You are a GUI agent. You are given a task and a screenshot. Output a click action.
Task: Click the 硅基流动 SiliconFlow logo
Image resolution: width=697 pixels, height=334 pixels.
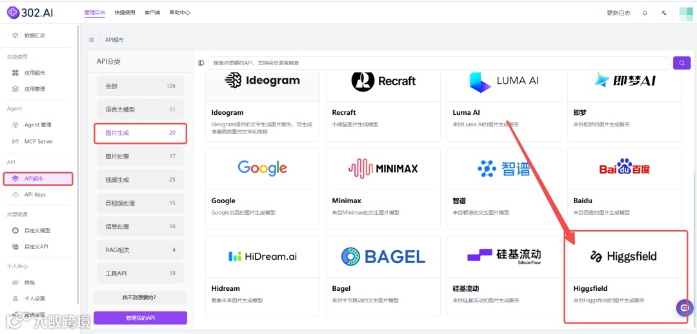pos(504,256)
